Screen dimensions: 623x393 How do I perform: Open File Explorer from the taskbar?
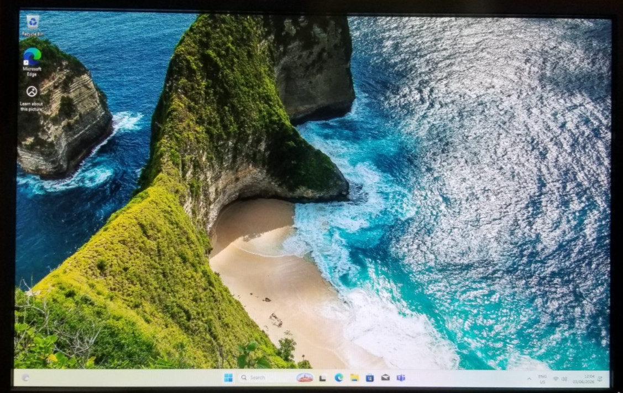click(x=354, y=378)
